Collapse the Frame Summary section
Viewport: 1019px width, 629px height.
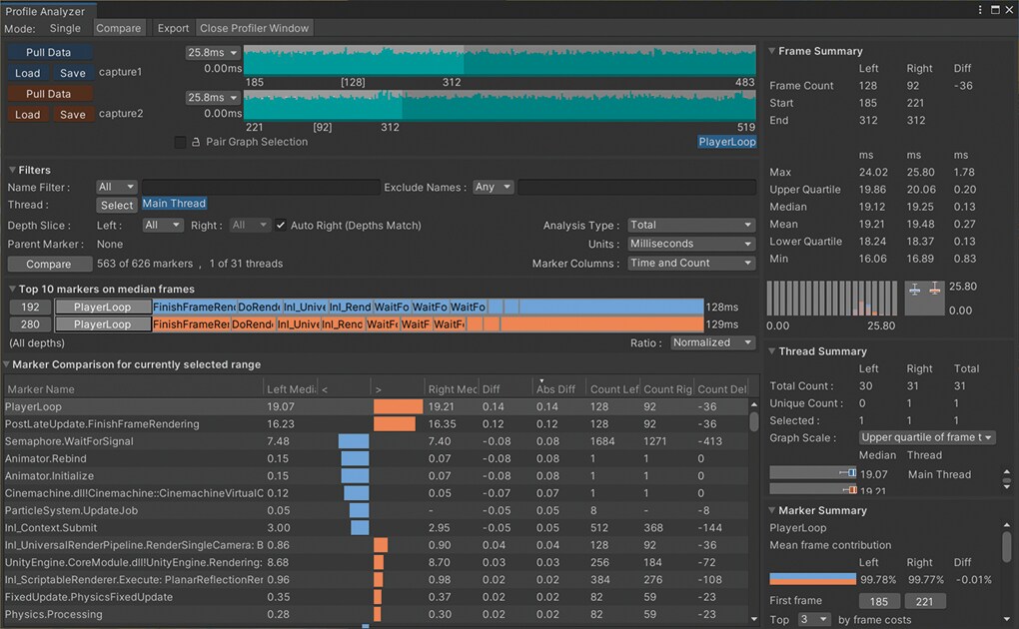772,51
